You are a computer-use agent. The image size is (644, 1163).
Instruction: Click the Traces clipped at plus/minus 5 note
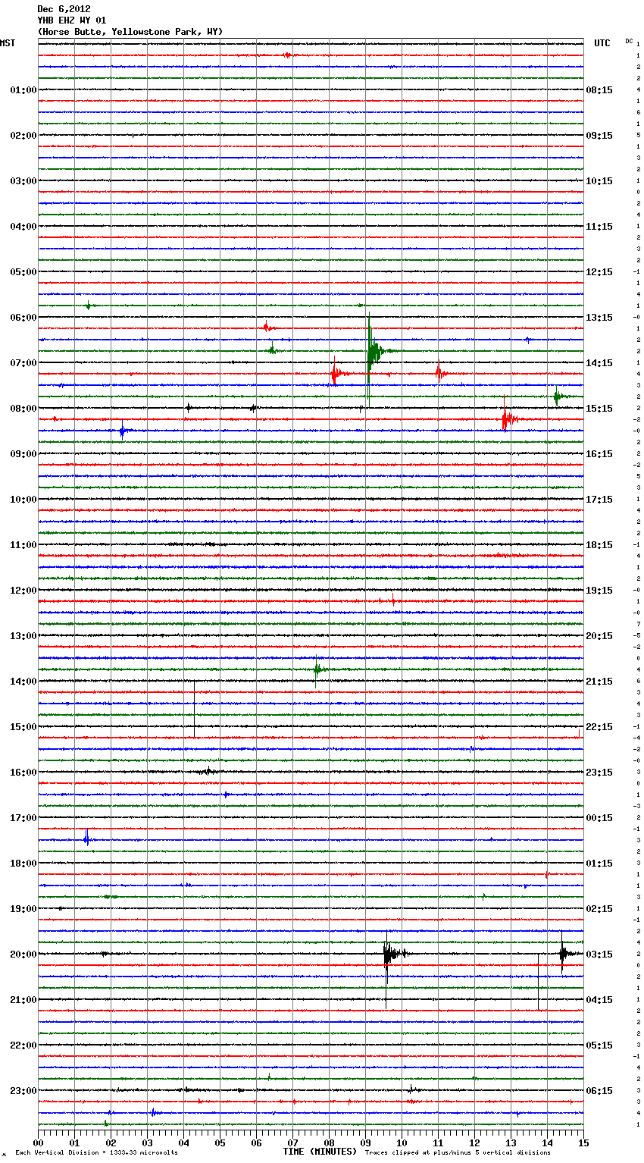tap(458, 1152)
